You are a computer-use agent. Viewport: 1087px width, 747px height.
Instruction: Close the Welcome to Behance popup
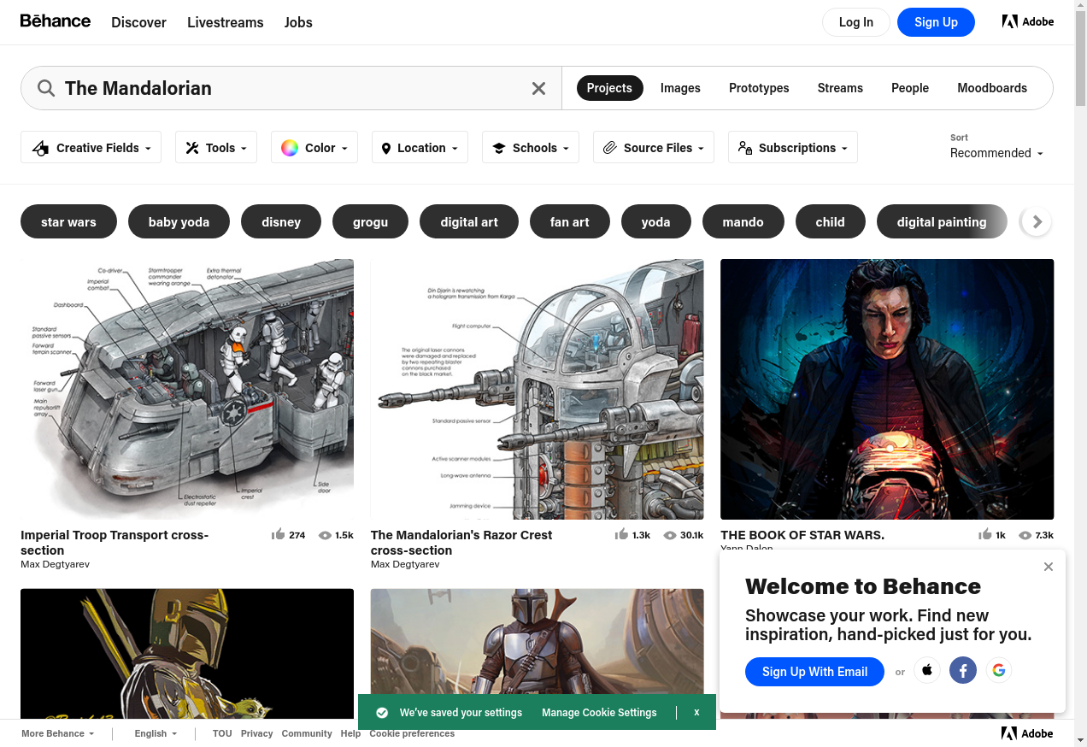click(x=1049, y=567)
